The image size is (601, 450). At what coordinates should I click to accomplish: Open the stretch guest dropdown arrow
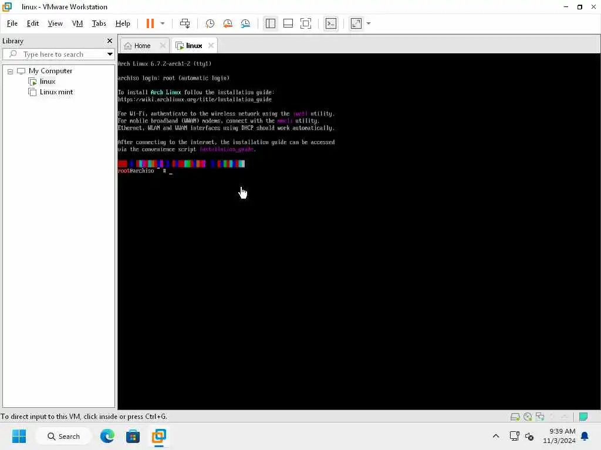click(369, 23)
